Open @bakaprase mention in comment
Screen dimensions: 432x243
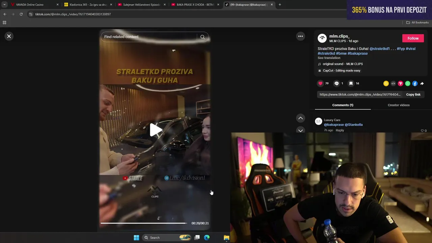334,125
